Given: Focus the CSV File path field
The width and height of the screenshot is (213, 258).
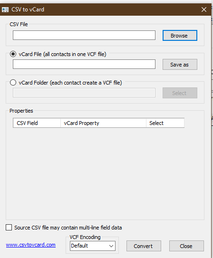Looking at the screenshot, I should (84, 35).
